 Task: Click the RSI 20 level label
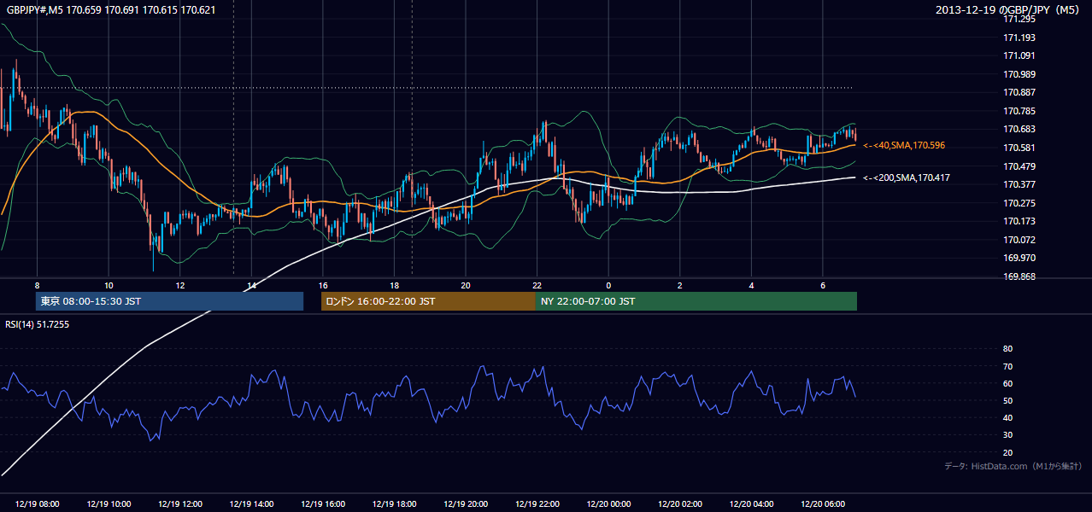[x=1007, y=452]
